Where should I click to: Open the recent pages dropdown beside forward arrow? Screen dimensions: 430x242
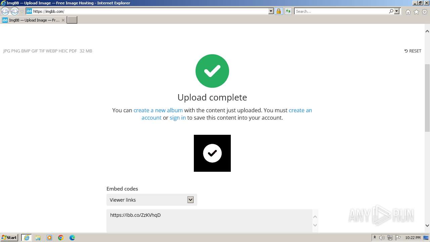22,11
